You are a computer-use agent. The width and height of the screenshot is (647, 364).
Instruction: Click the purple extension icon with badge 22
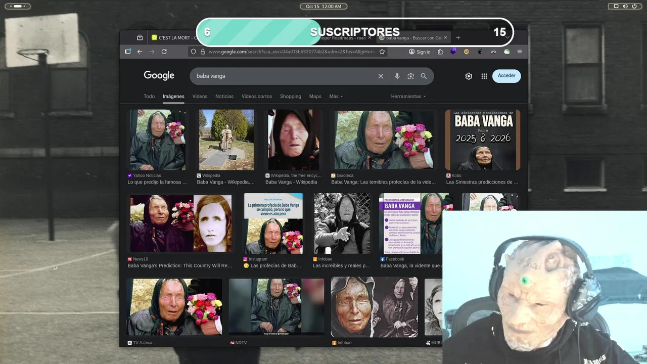453,51
